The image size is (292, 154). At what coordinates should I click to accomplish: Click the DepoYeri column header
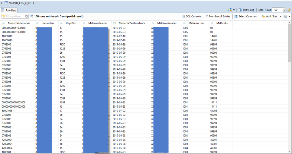coord(70,23)
